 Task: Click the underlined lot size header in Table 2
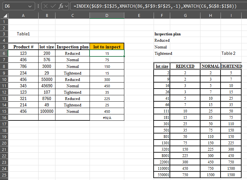(x=162, y=66)
